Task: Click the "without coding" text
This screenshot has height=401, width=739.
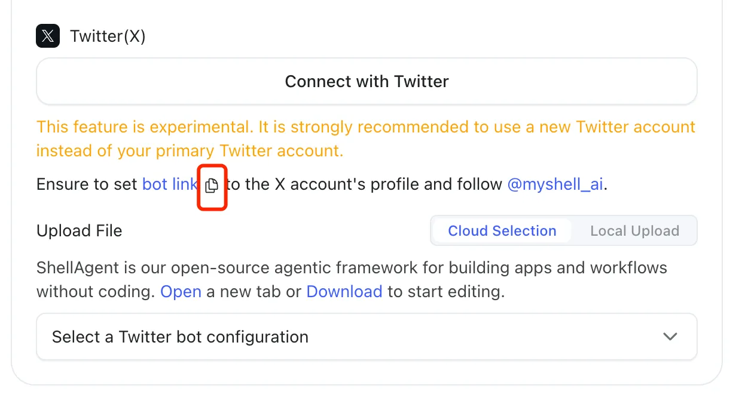Action: tap(96, 292)
